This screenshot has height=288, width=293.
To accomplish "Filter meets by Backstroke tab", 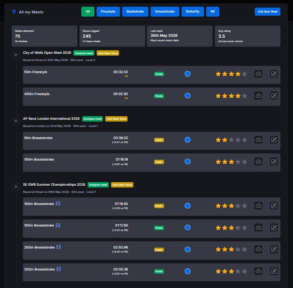I will [x=135, y=12].
